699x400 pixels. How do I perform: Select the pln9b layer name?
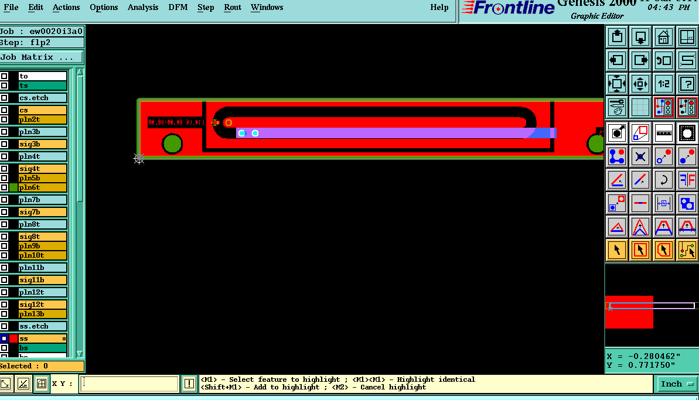tap(42, 246)
